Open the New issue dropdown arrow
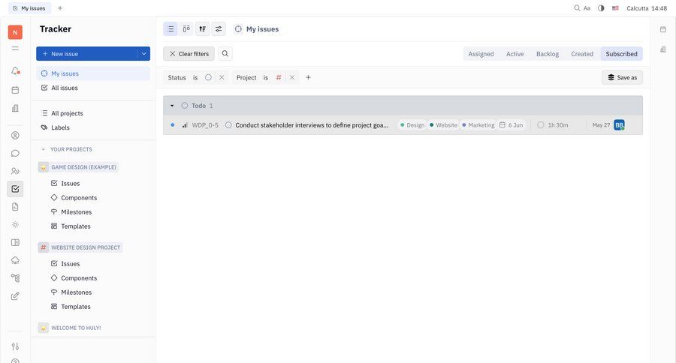This screenshot has height=363, width=676. (143, 54)
